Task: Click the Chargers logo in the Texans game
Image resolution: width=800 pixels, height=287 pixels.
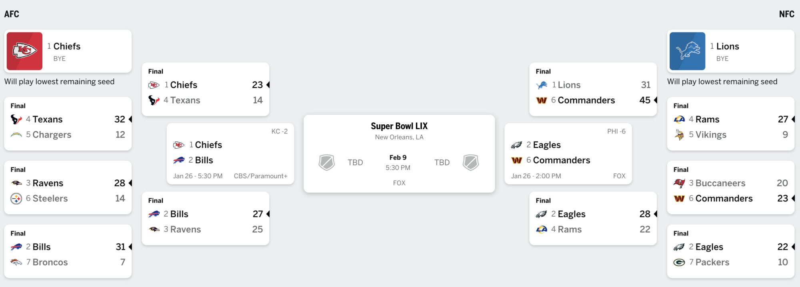Action: click(x=16, y=135)
